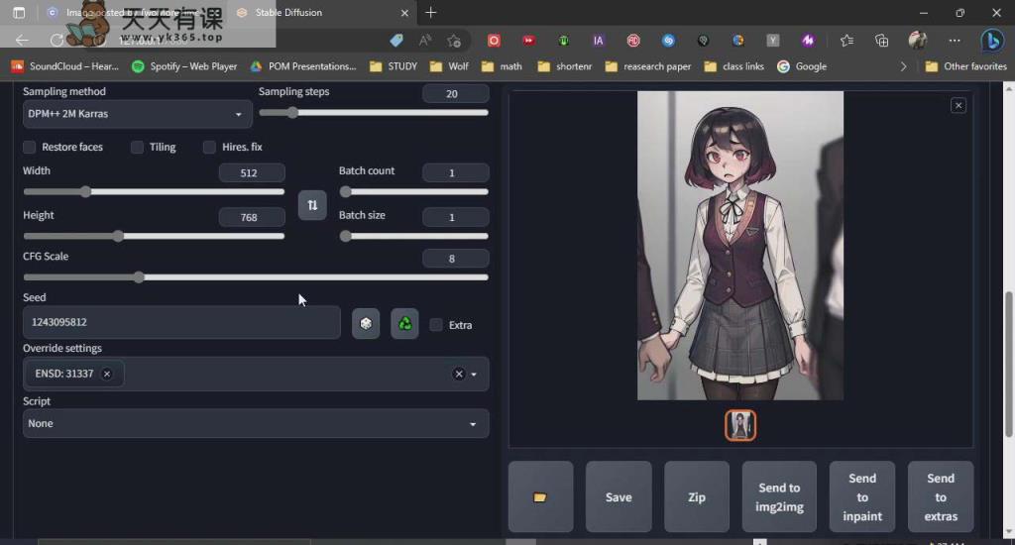
Task: Swap width and height dimensions button
Action: [x=312, y=205]
